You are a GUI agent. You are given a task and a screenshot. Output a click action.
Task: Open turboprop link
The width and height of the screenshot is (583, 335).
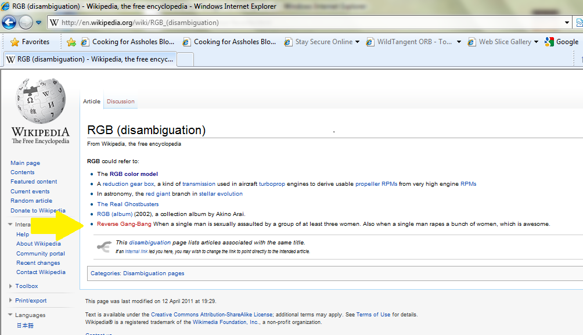(272, 183)
